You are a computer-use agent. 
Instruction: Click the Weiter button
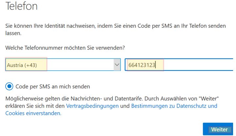click(x=219, y=129)
